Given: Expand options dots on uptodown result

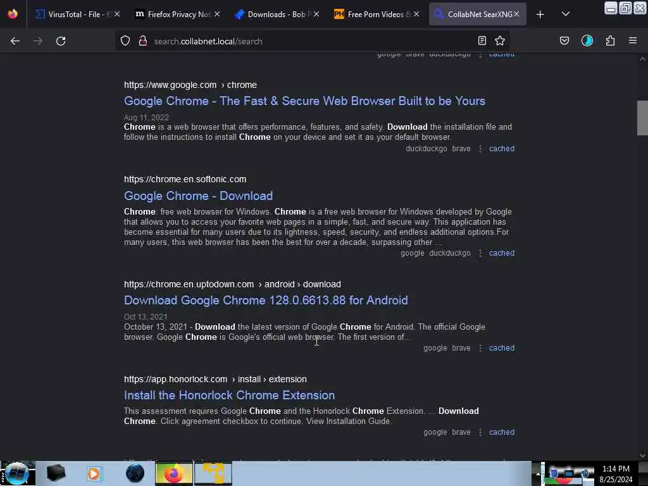Looking at the screenshot, I should [x=480, y=349].
